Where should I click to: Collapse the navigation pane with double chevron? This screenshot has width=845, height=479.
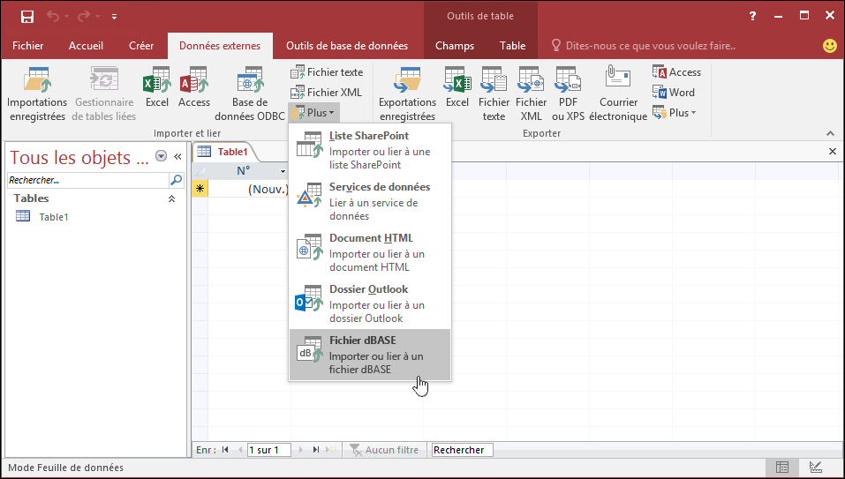coord(177,157)
